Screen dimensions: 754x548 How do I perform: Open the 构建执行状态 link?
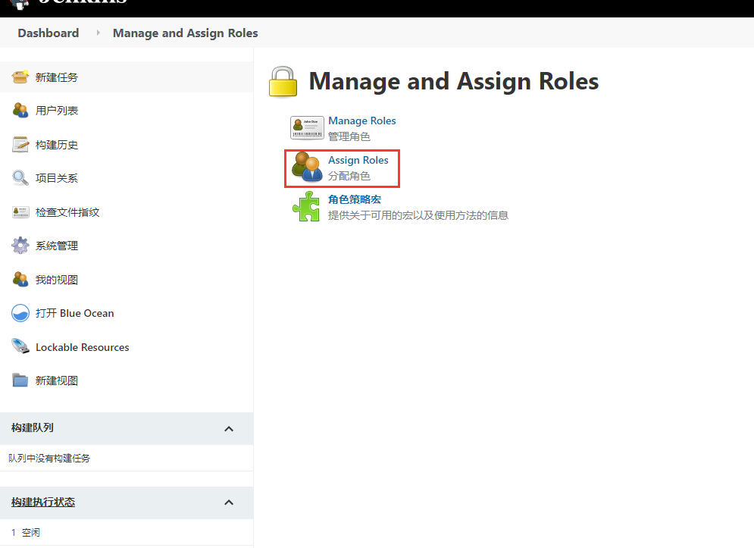tap(43, 503)
